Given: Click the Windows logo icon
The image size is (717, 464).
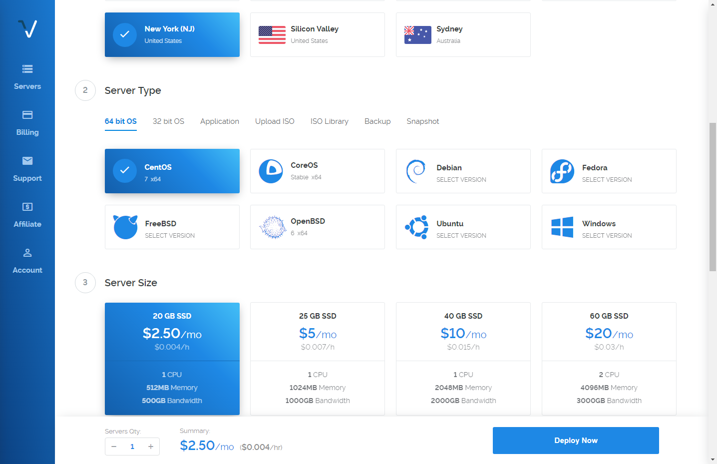Looking at the screenshot, I should (562, 227).
